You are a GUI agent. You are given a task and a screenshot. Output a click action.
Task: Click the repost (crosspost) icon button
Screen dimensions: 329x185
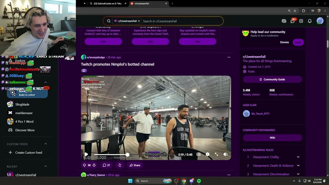click(120, 165)
